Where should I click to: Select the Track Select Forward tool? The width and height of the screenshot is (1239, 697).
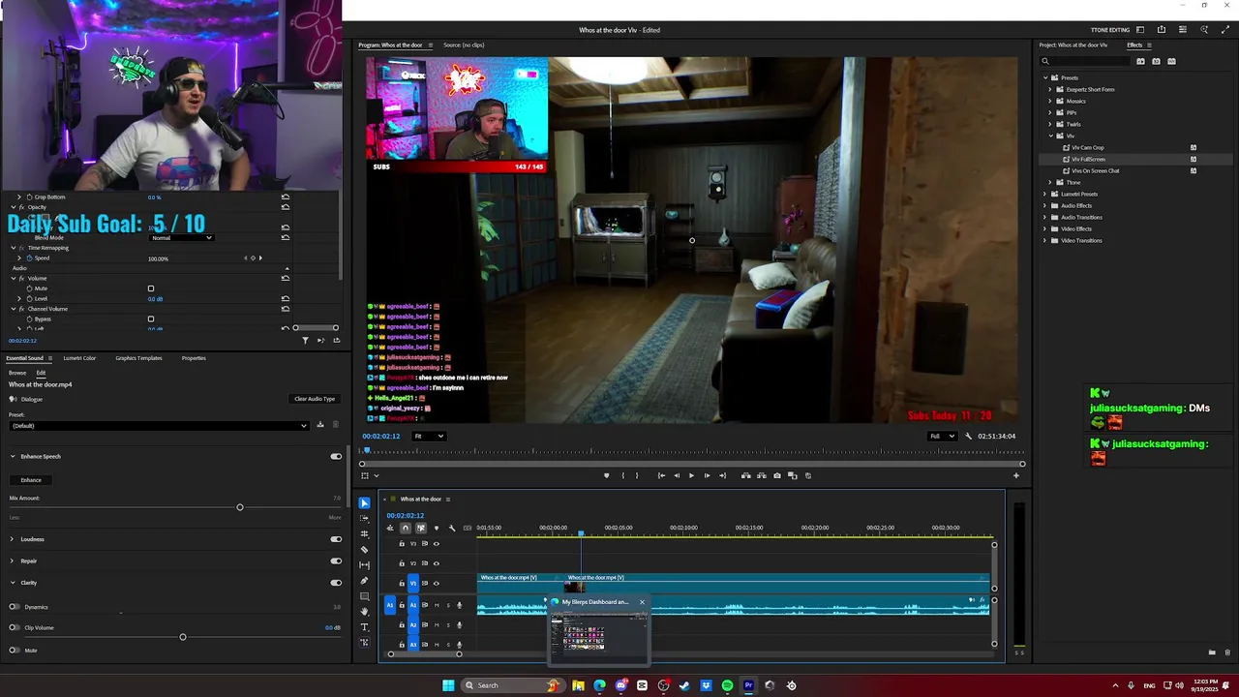[x=364, y=519]
